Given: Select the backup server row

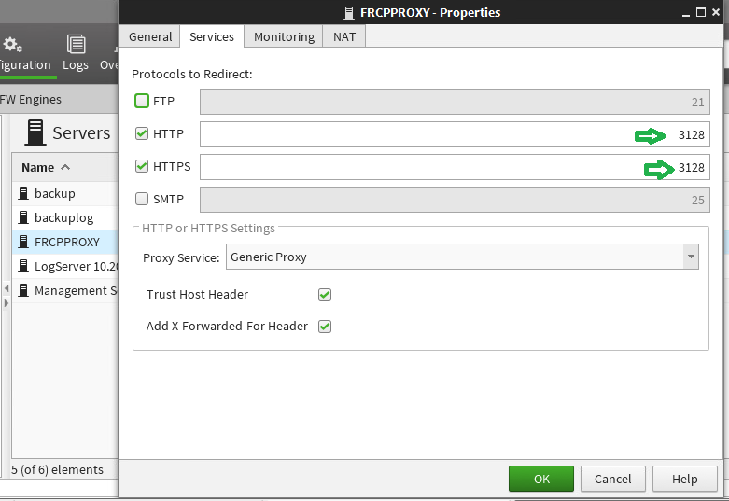Looking at the screenshot, I should coord(65,193).
